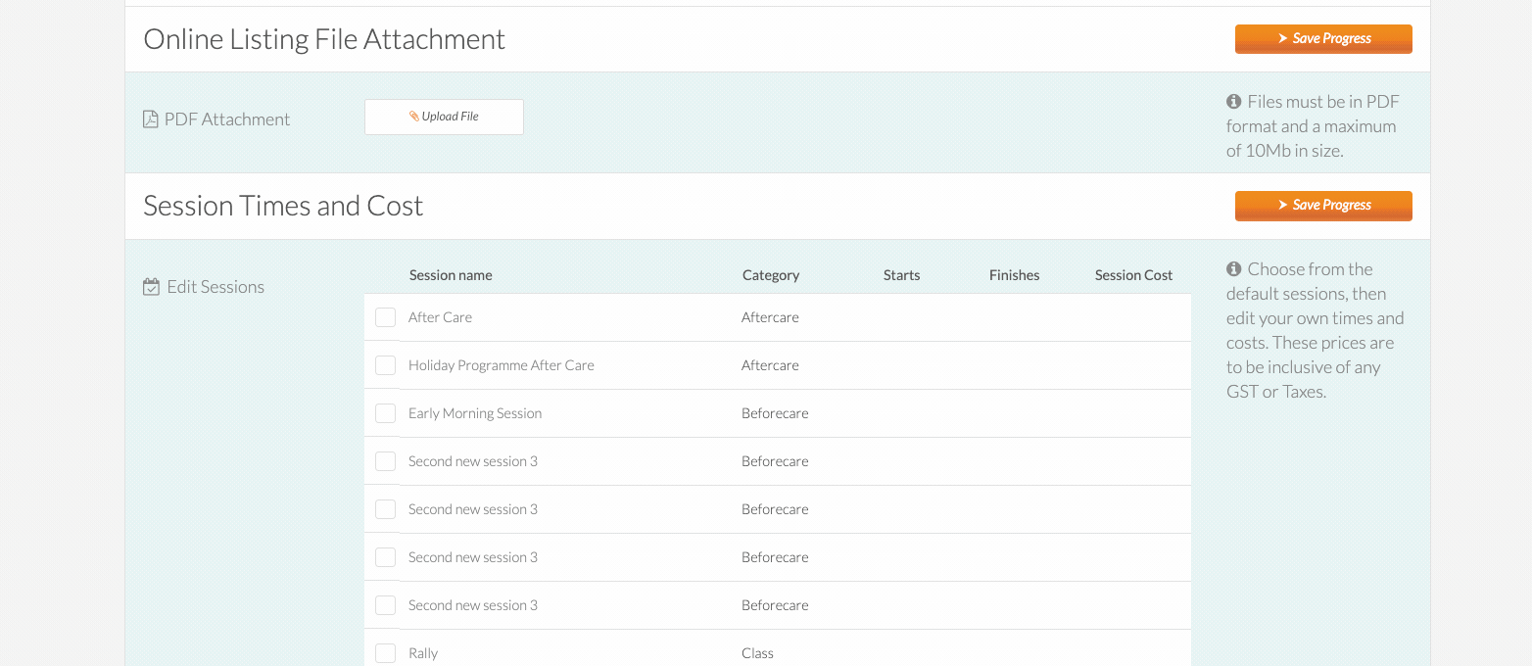This screenshot has height=666, width=1532.
Task: Click the "Rally" session name
Action: [423, 653]
